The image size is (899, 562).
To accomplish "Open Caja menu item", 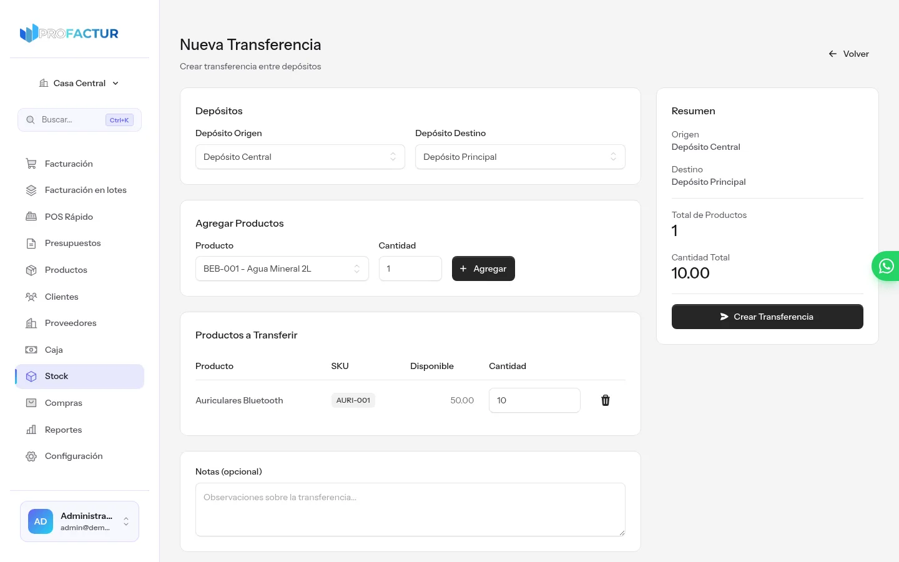I will (79, 350).
